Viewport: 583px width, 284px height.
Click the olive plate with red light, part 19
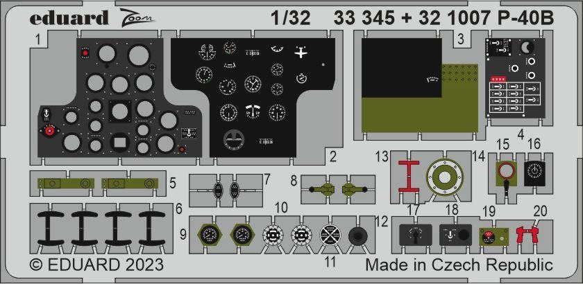point(493,237)
